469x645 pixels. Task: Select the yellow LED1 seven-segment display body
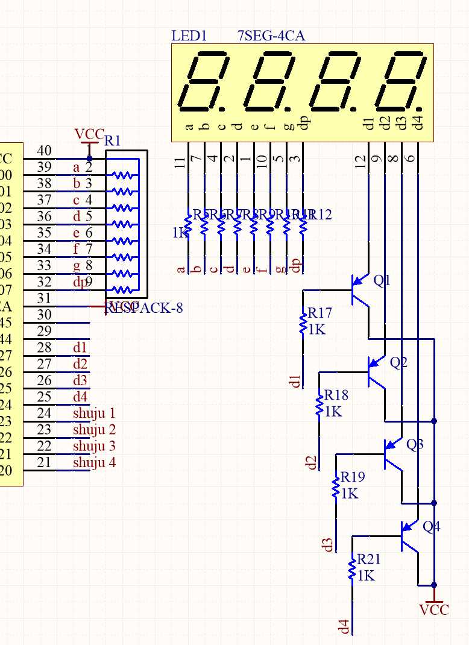303,93
